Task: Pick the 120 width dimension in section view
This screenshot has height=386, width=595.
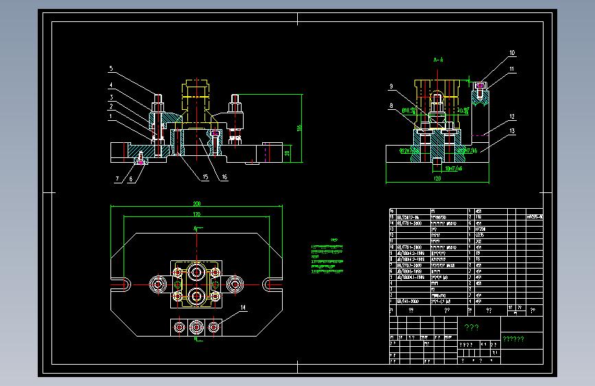Action: click(x=437, y=178)
